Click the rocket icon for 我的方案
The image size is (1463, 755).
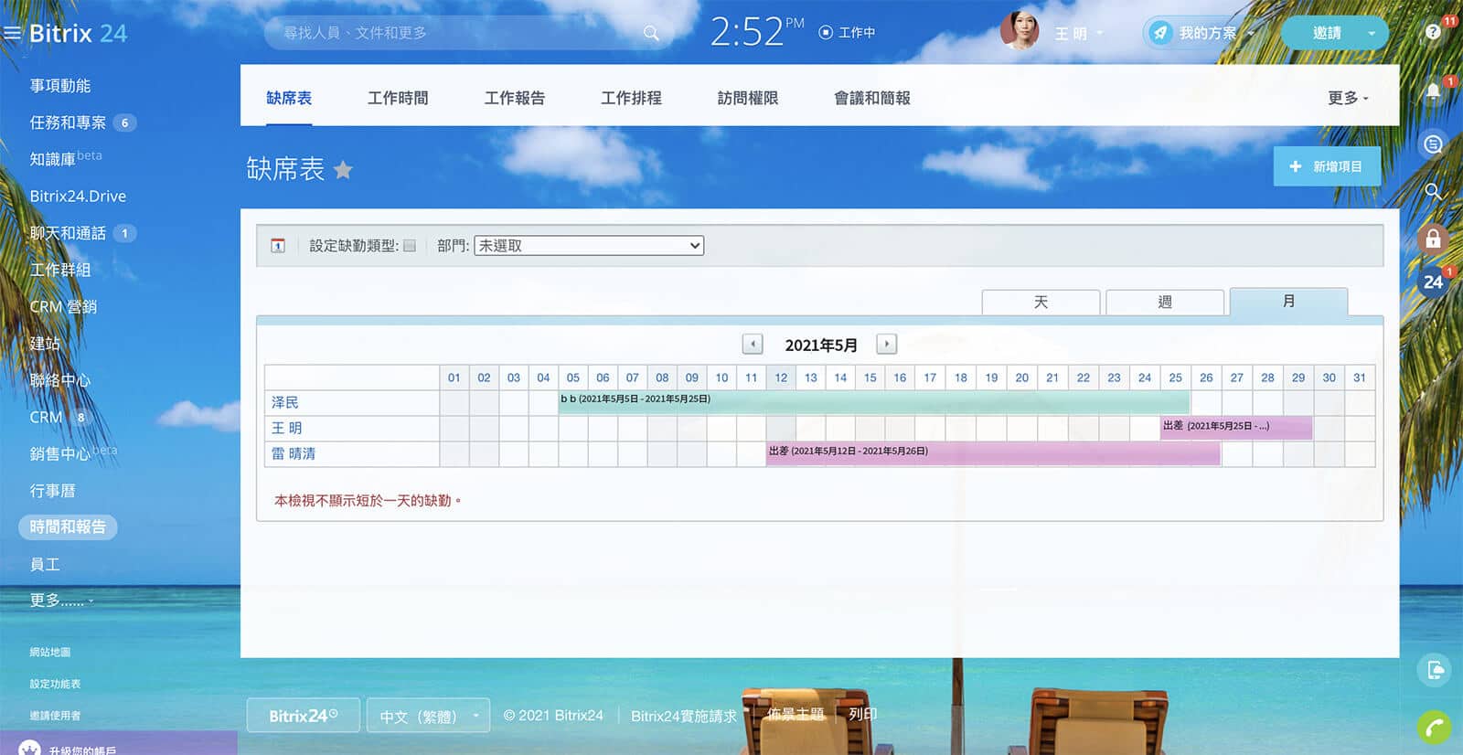[x=1159, y=33]
